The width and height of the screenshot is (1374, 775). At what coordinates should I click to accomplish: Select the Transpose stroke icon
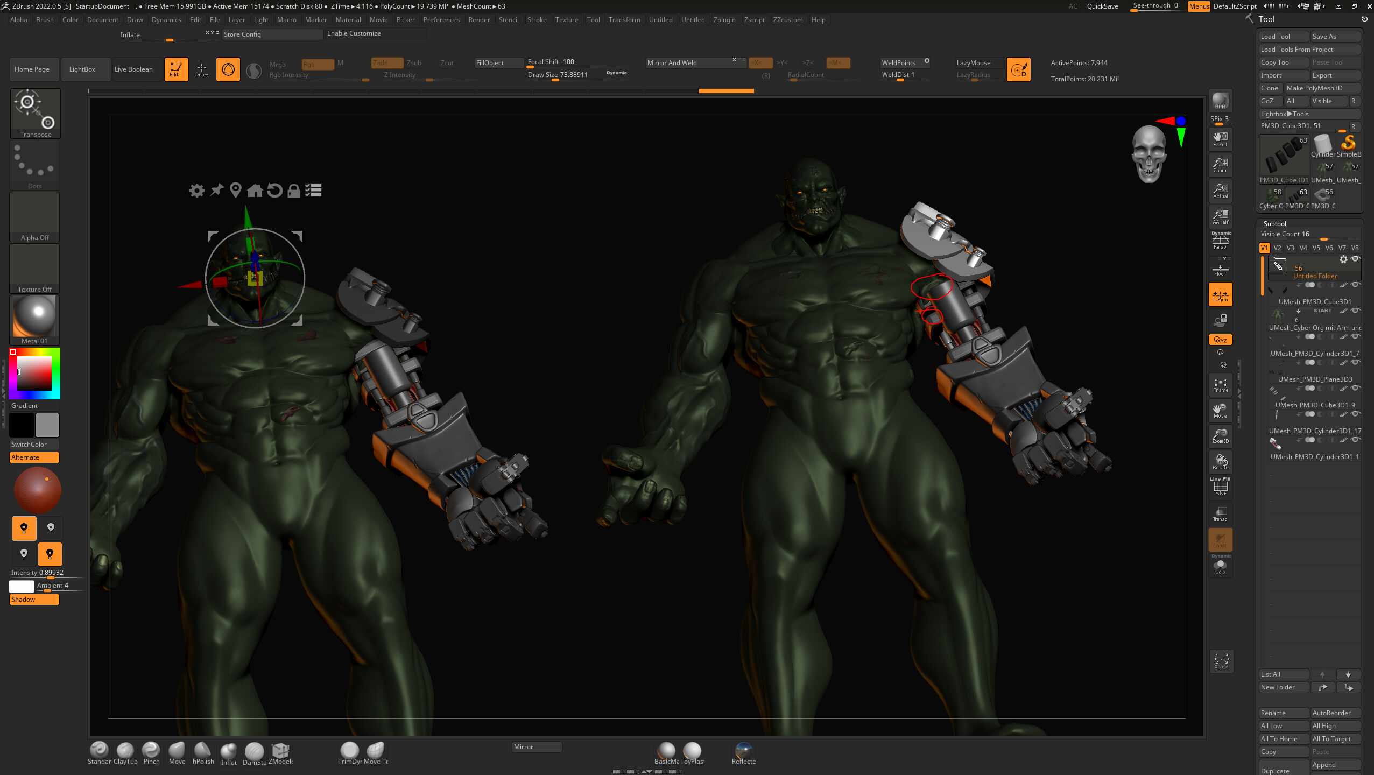(36, 113)
